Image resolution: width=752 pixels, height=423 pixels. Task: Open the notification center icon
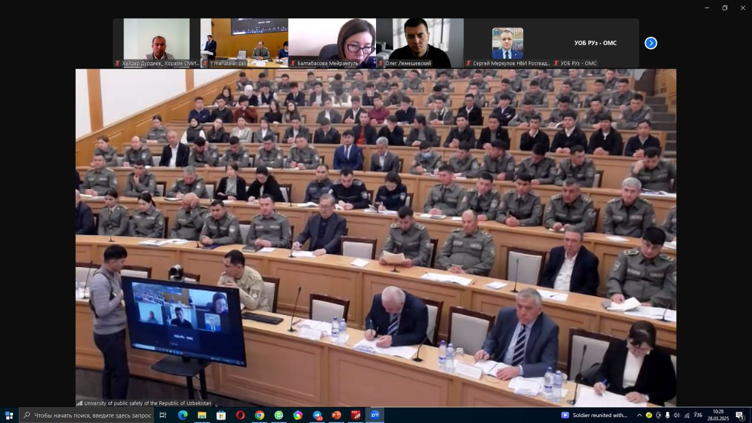(740, 415)
